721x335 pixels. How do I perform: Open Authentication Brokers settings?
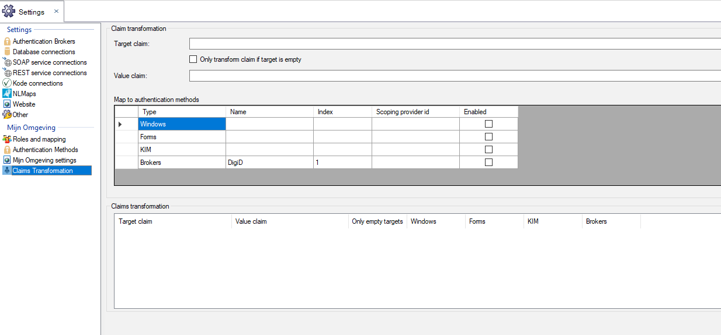pyautogui.click(x=44, y=41)
